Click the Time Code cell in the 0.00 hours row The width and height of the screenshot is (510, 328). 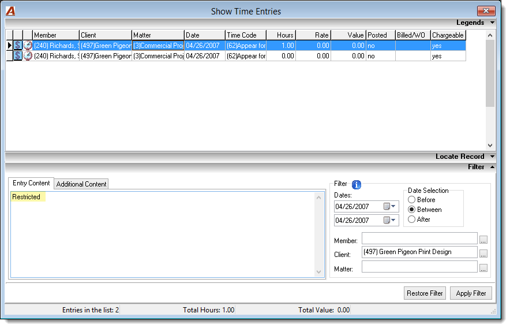click(246, 56)
